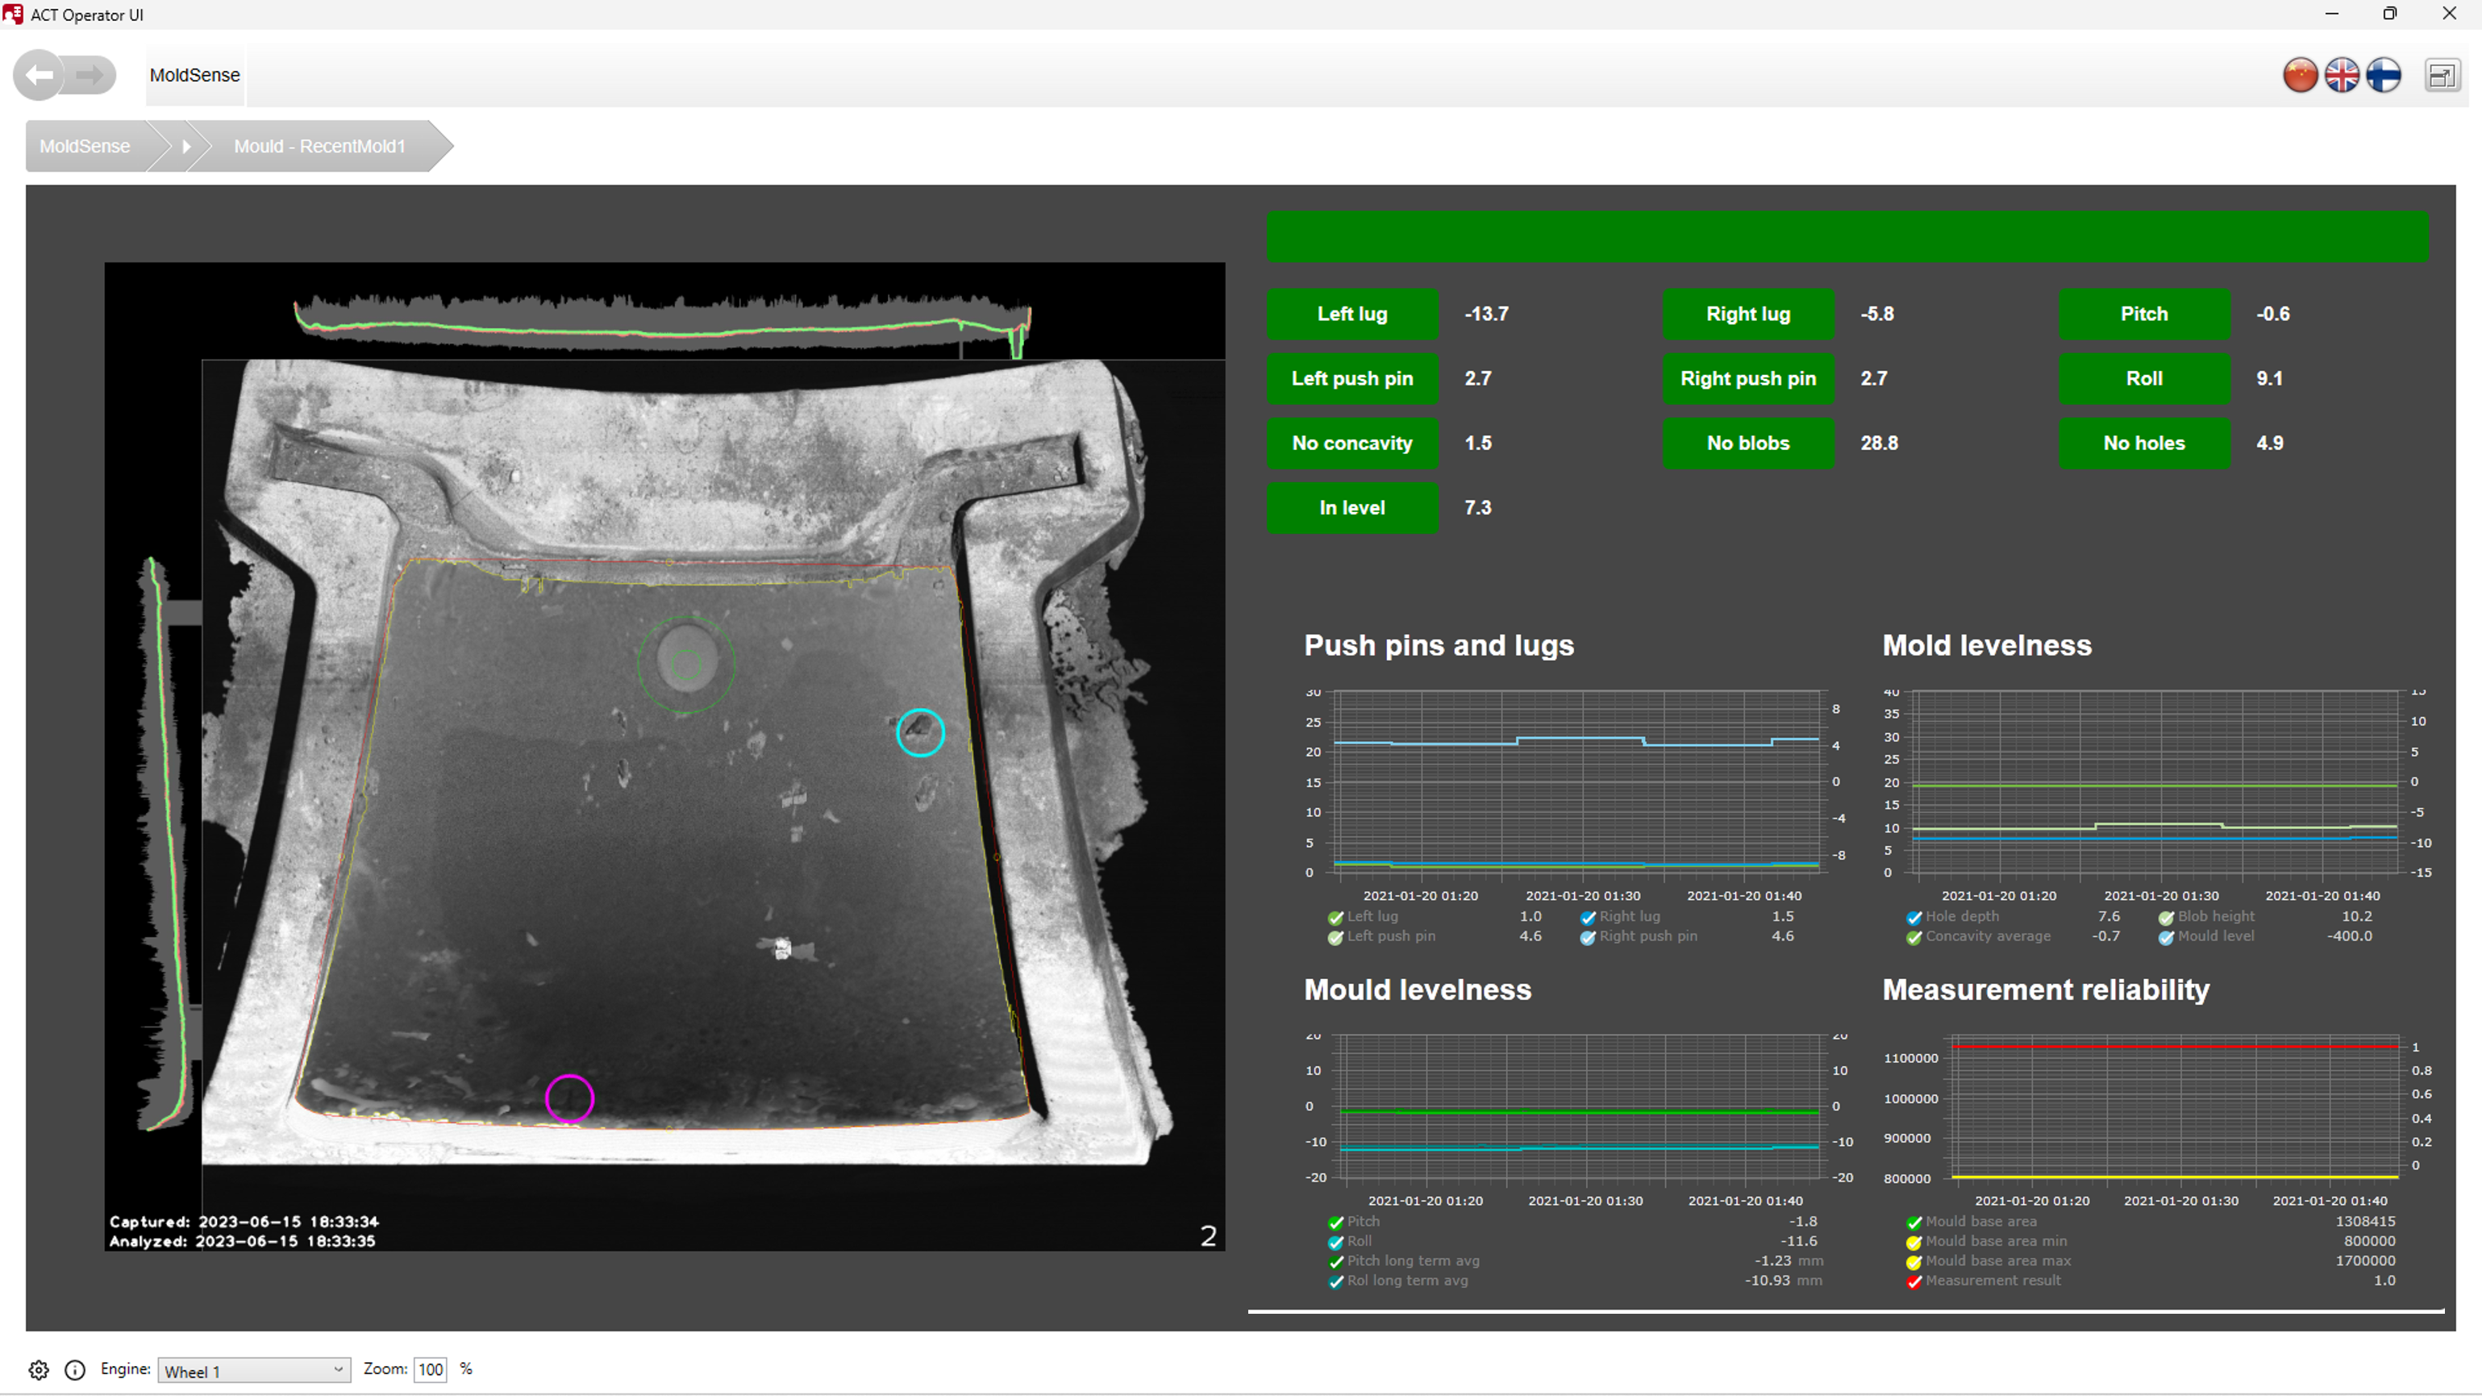Click the Left lug value -13.7
This screenshot has width=2482, height=1396.
click(x=1487, y=314)
